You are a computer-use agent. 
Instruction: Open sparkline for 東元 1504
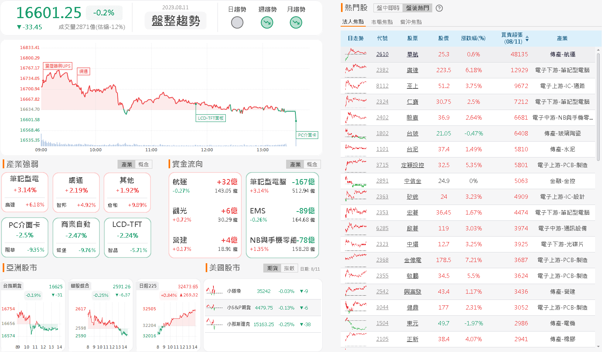tap(356, 323)
